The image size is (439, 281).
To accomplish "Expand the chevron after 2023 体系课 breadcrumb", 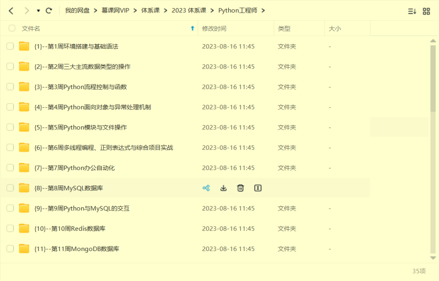I will [212, 11].
